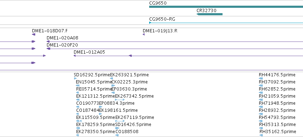Click the RH35162.5prime label

point(278,132)
